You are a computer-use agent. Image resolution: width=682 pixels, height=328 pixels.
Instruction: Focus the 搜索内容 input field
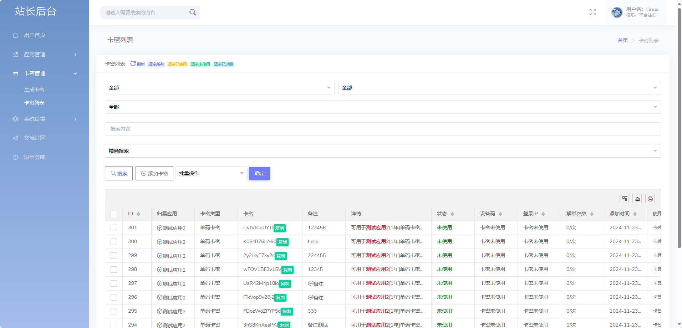point(383,129)
